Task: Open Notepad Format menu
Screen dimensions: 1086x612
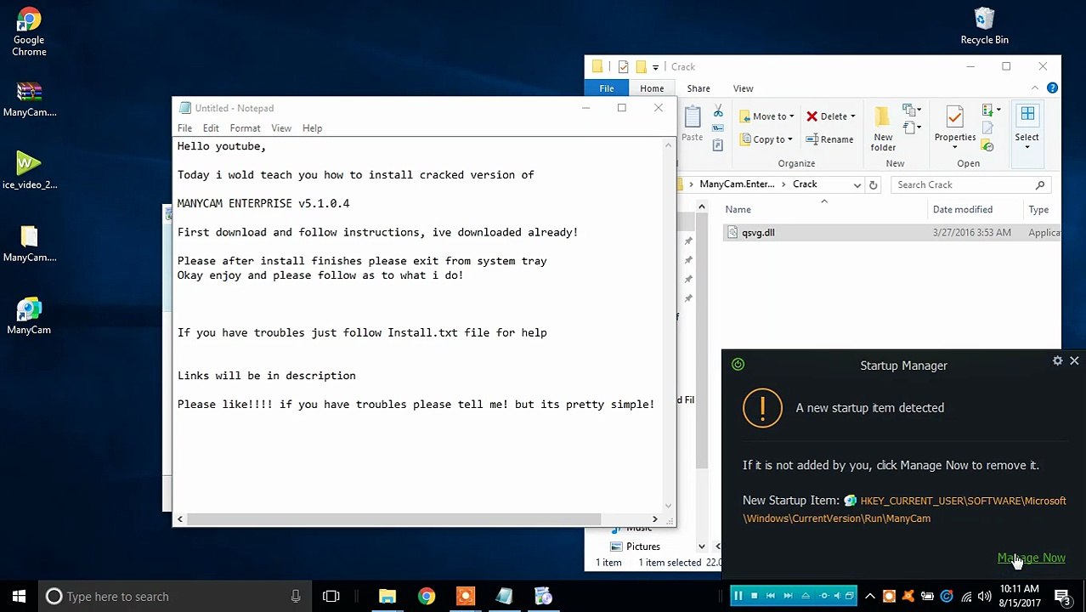Action: tap(245, 128)
